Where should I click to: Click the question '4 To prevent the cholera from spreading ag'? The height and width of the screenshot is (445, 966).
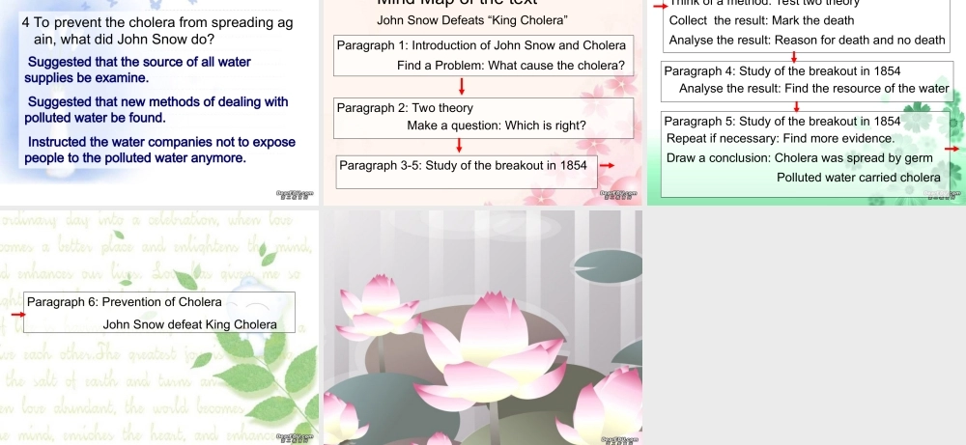tap(157, 23)
